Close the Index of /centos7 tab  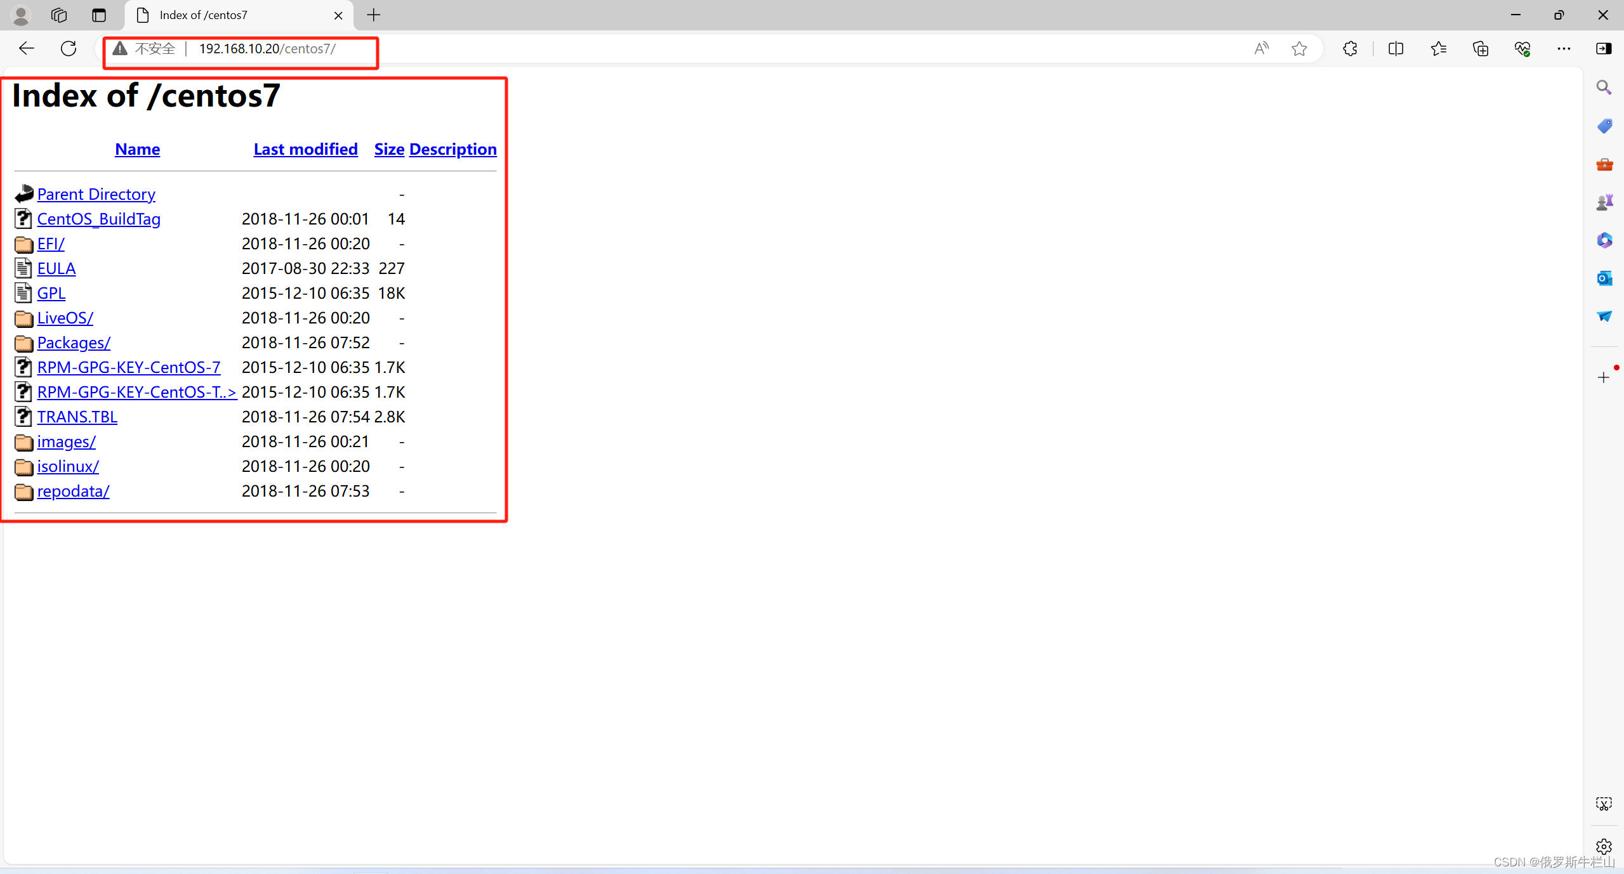pos(338,15)
